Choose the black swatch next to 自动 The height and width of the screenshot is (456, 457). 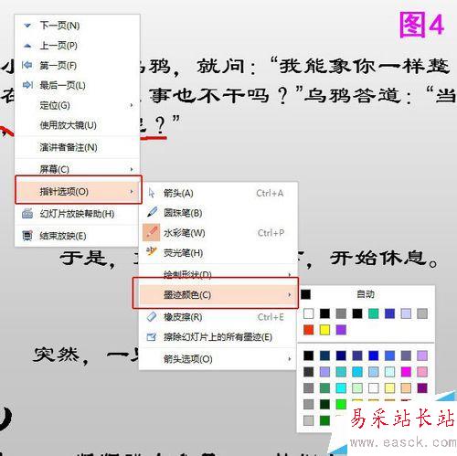point(305,294)
